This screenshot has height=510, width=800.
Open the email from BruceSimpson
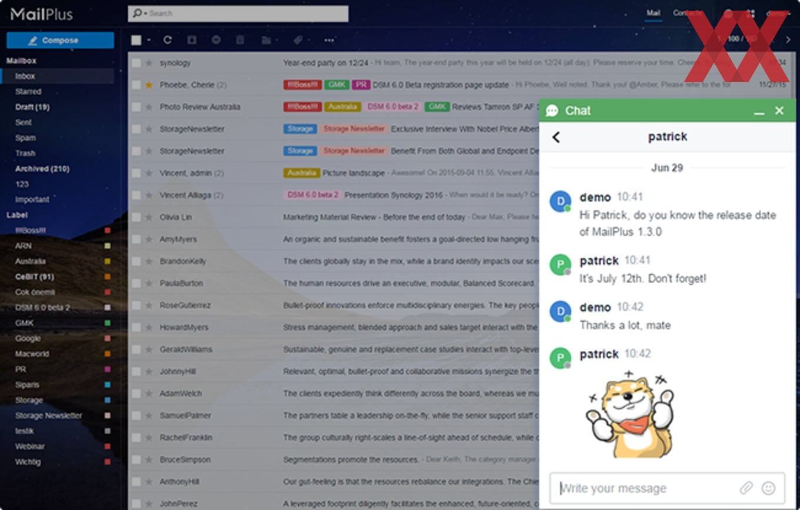(x=334, y=459)
